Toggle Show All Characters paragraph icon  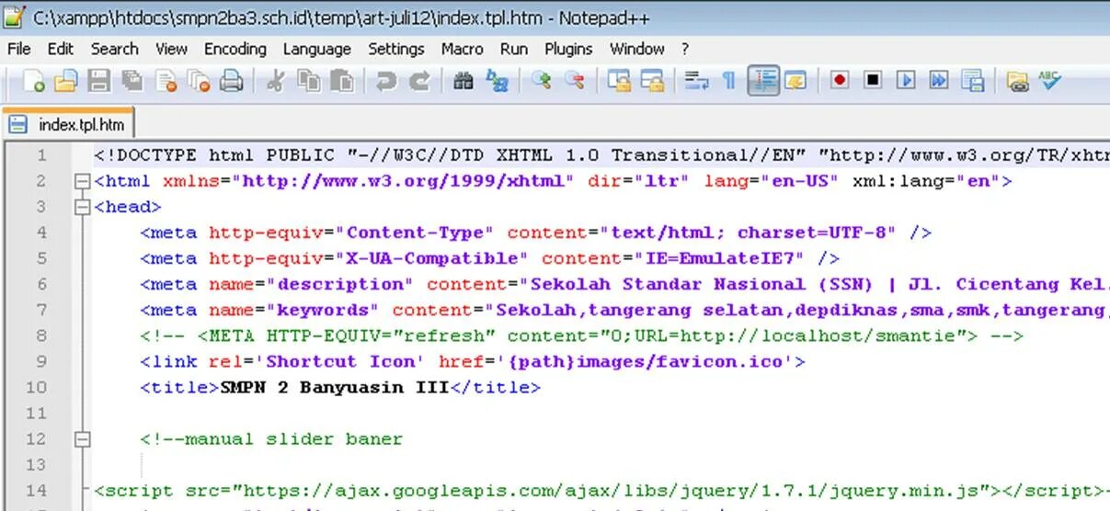click(x=728, y=81)
